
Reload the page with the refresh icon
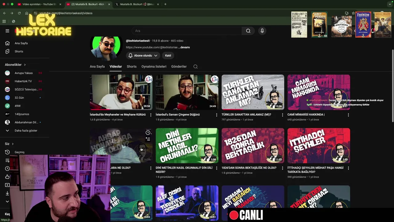point(19,13)
